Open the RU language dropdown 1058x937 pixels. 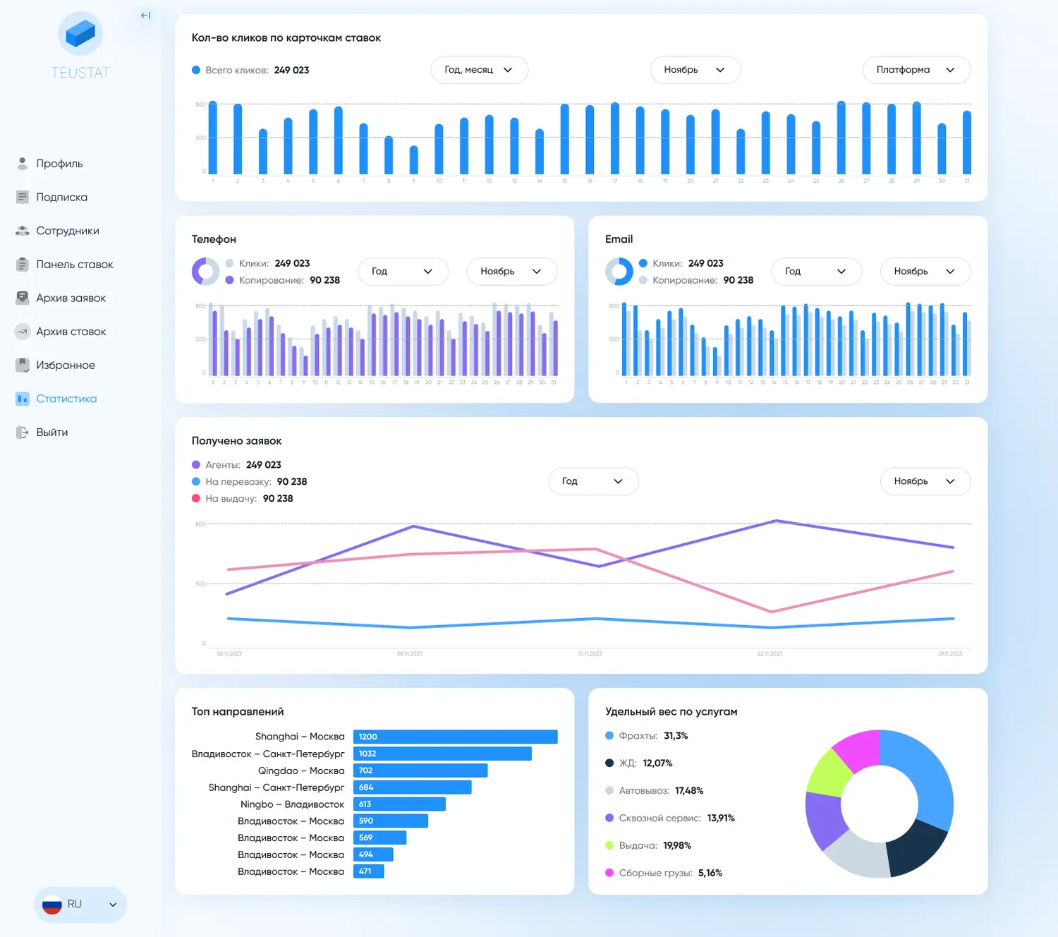[x=80, y=905]
